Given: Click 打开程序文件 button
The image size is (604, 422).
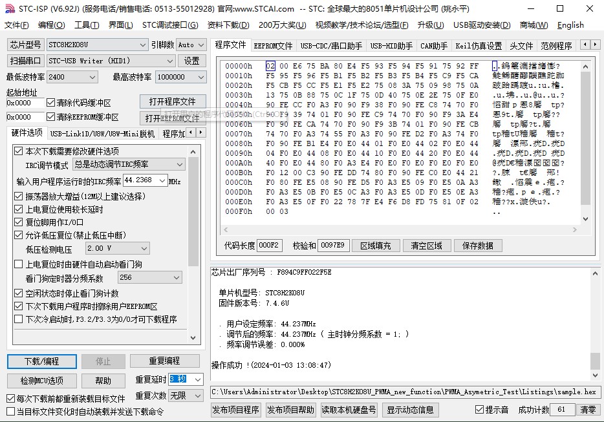Looking at the screenshot, I should click(x=173, y=101).
